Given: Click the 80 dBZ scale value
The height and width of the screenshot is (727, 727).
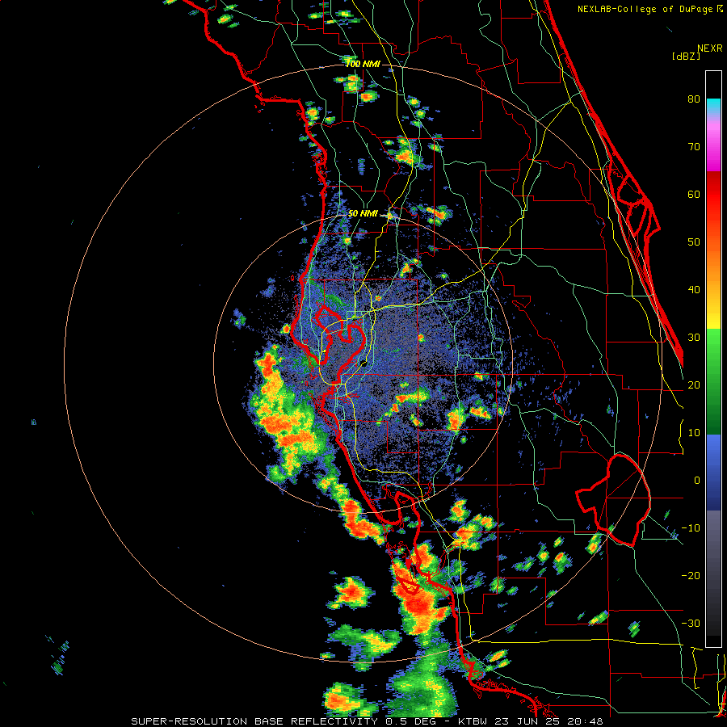Looking at the screenshot, I should pyautogui.click(x=694, y=99).
